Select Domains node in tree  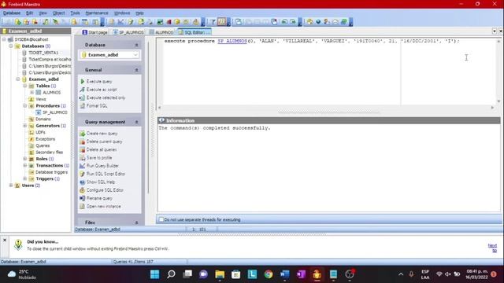pos(43,119)
